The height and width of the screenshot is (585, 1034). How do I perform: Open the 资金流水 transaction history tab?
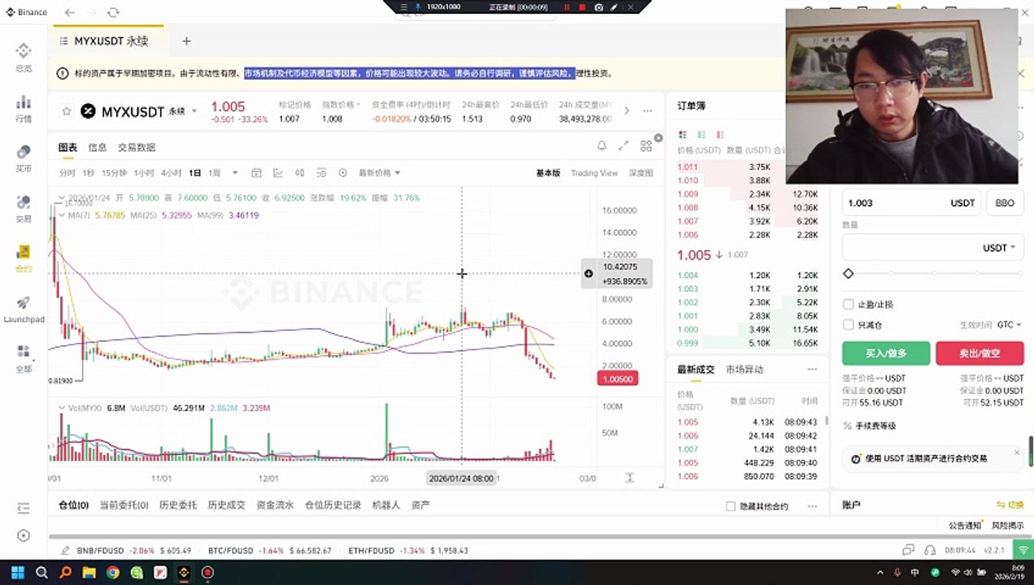[275, 505]
